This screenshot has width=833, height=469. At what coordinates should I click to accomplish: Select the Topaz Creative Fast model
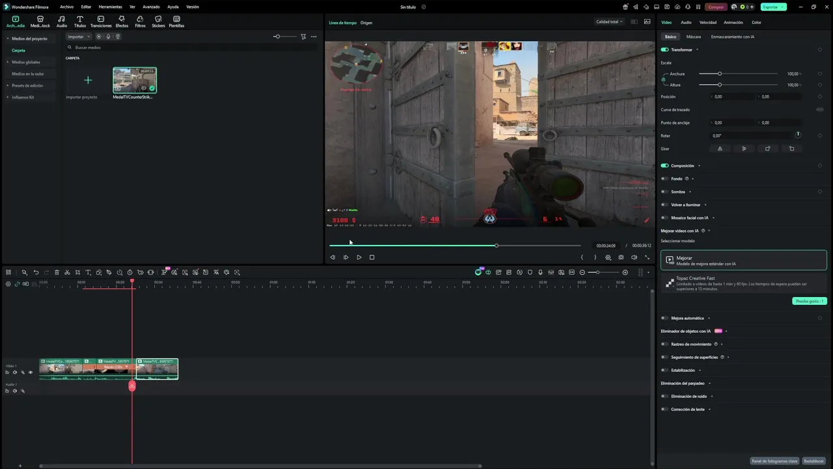coord(744,283)
